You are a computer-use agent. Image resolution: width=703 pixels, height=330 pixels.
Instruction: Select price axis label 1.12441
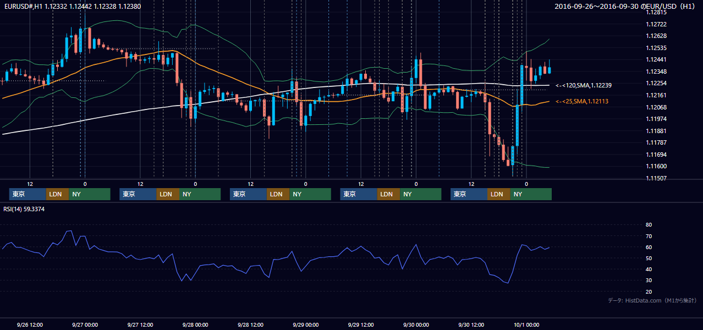656,59
